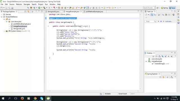
Task: Collapse mergeExample class in Outline
Action: coord(146,61)
